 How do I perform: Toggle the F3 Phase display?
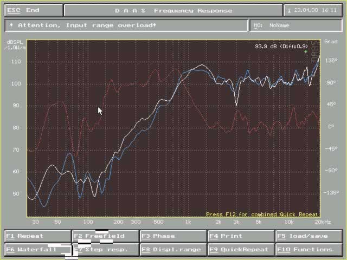(173, 236)
